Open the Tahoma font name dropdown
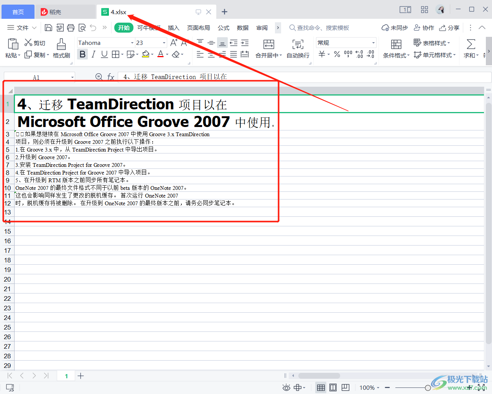This screenshot has width=492, height=394. pyautogui.click(x=132, y=43)
